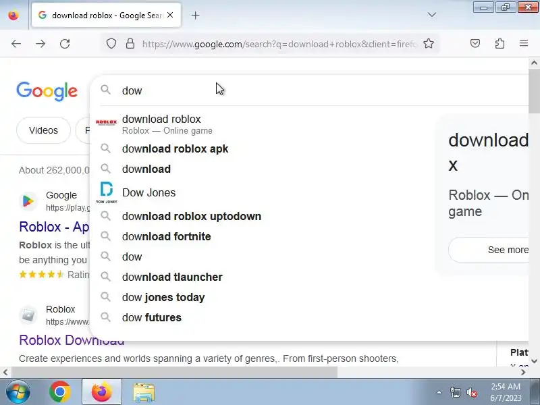The image size is (540, 405).
Task: Click the Dow Jones logo icon
Action: (107, 192)
